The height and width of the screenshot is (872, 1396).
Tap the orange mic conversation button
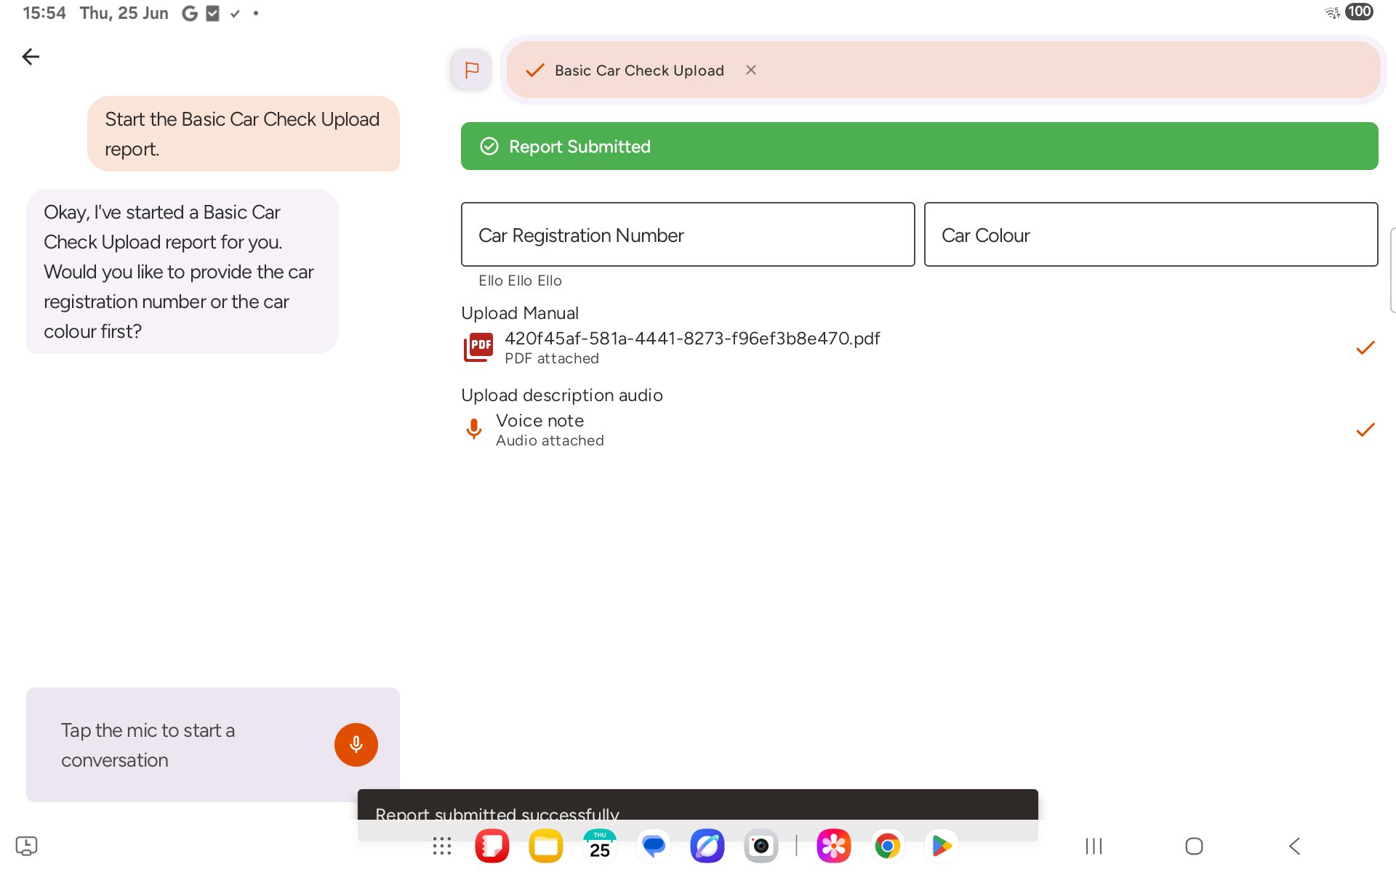356,745
